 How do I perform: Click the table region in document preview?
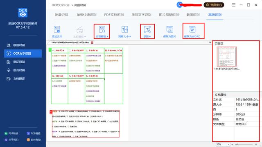point(87,76)
